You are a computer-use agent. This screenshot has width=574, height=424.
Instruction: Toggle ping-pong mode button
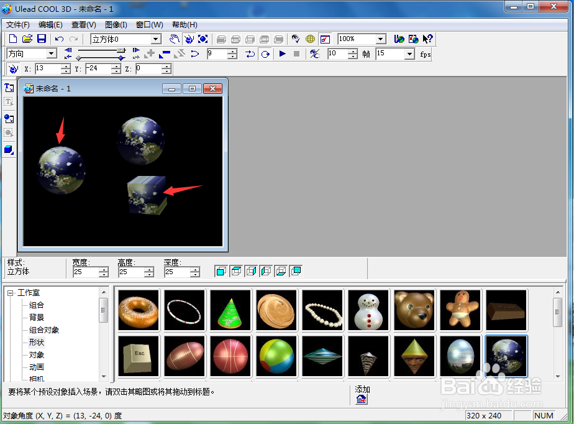250,54
